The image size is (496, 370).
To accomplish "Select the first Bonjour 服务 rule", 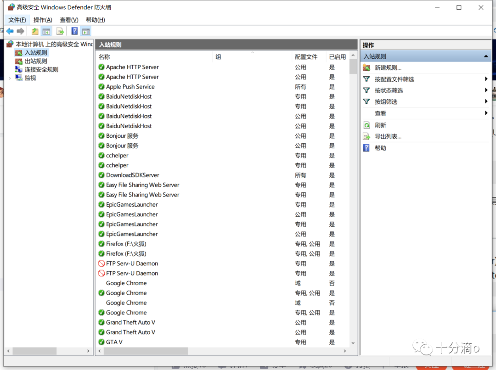I will click(223, 136).
